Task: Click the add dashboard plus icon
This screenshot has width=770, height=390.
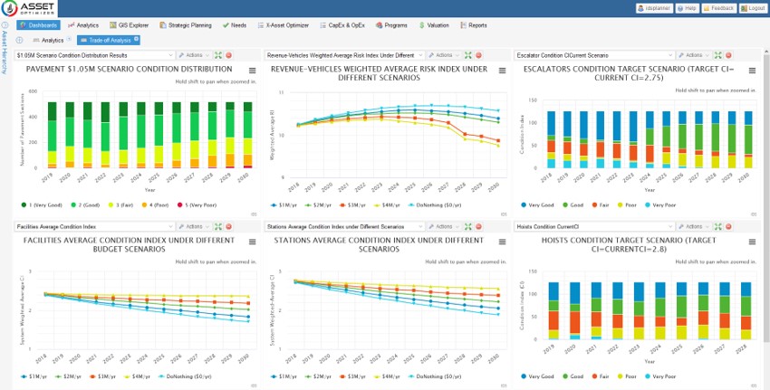Action: point(20,41)
